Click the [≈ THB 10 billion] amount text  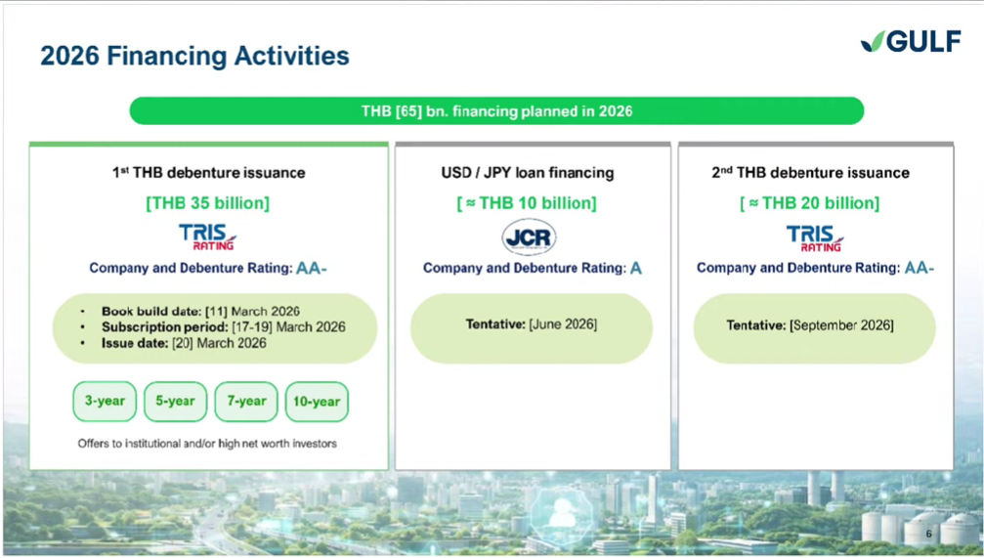[x=527, y=203]
